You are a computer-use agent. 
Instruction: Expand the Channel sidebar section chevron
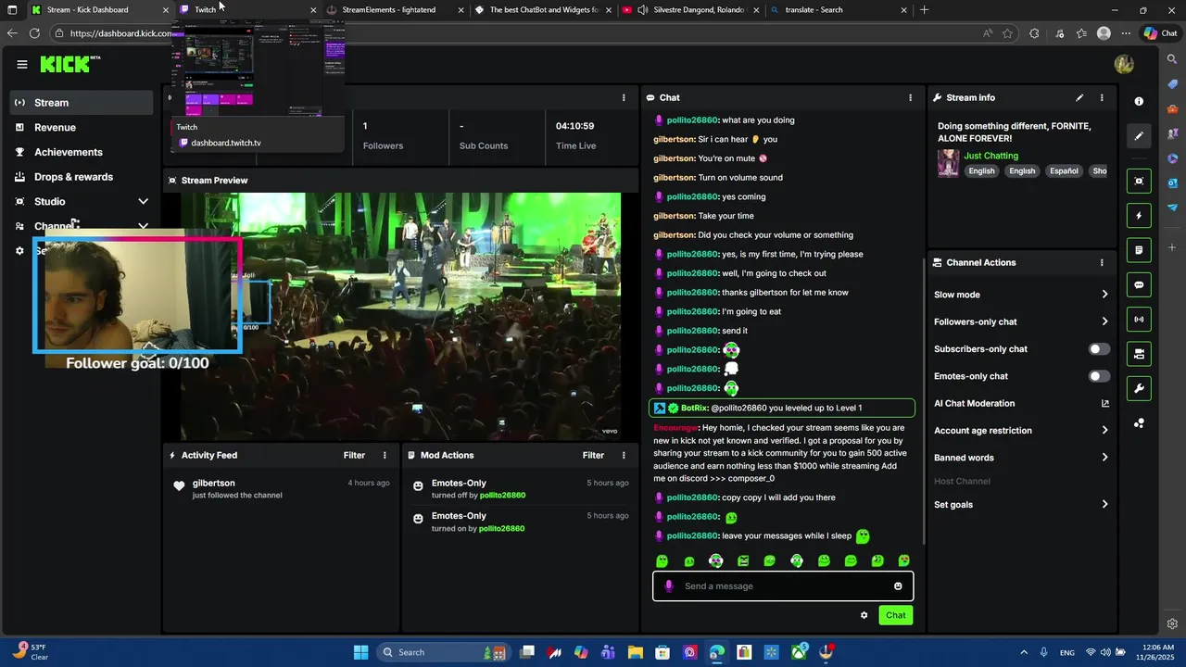[143, 226]
